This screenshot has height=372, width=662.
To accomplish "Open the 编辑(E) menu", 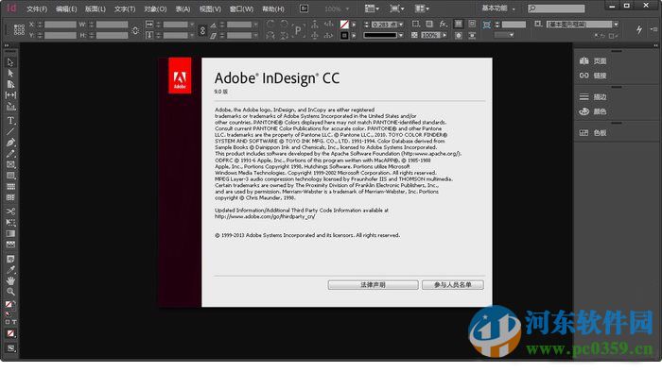I will (66, 8).
